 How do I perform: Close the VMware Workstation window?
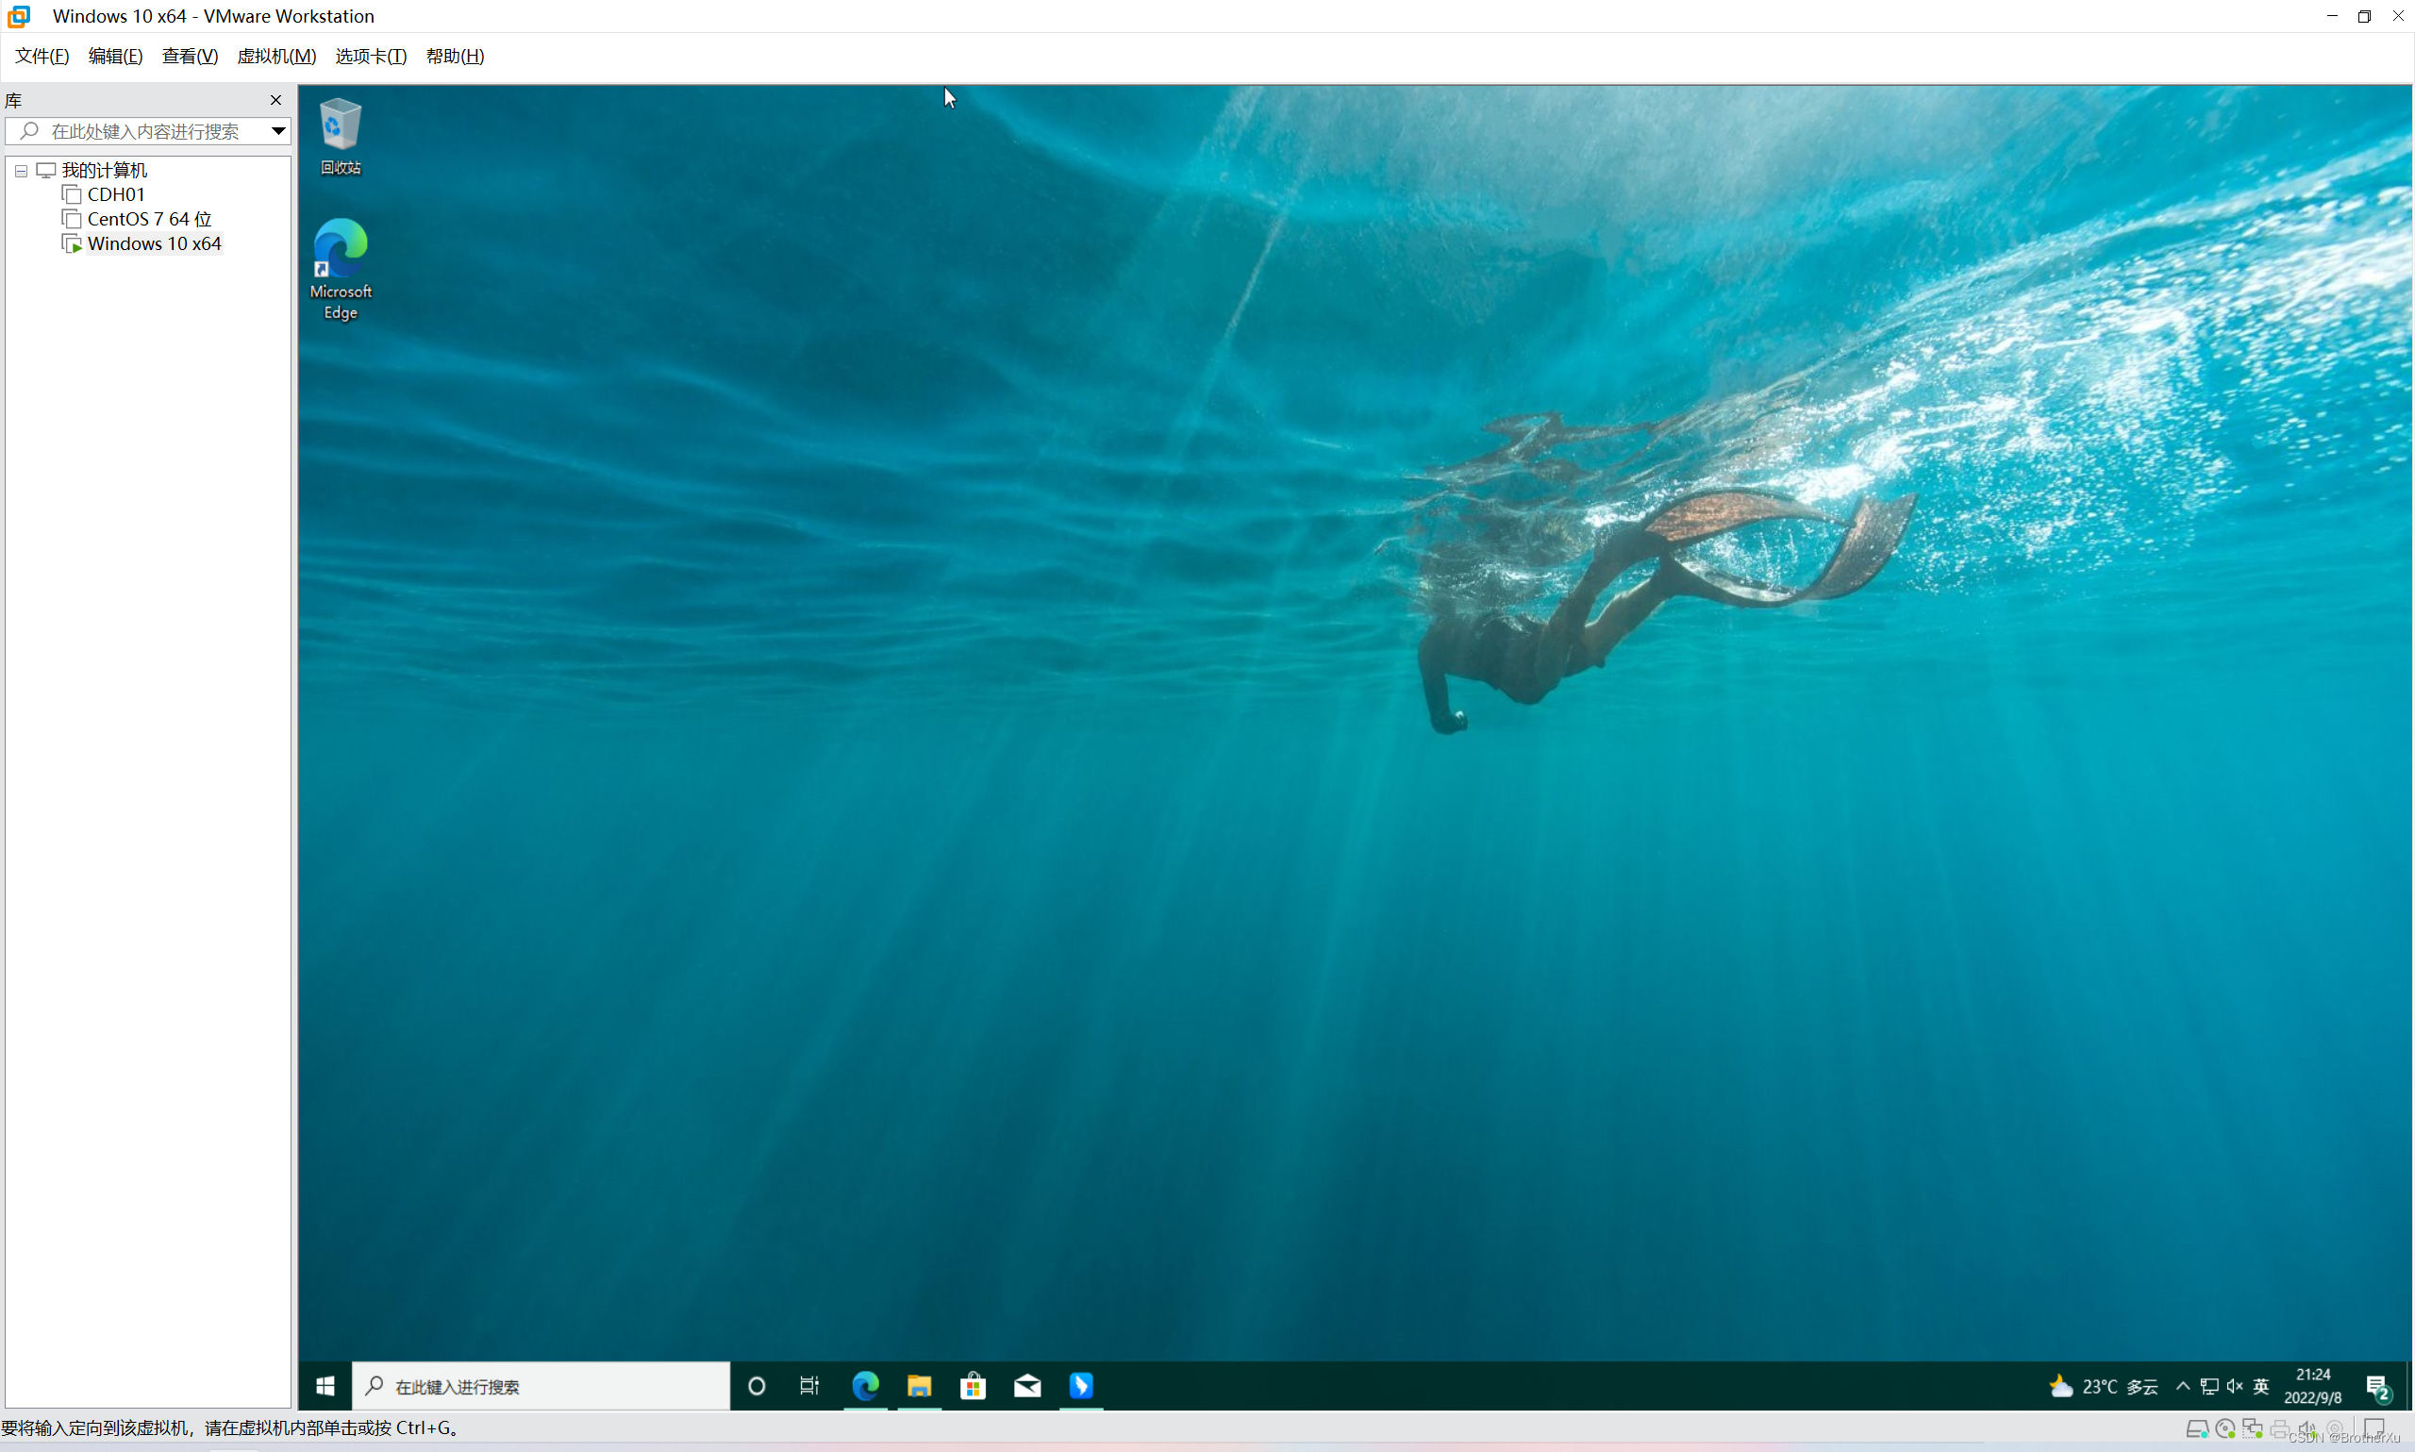click(x=2397, y=16)
